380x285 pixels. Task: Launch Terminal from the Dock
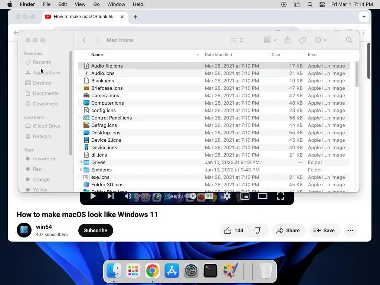tap(210, 271)
